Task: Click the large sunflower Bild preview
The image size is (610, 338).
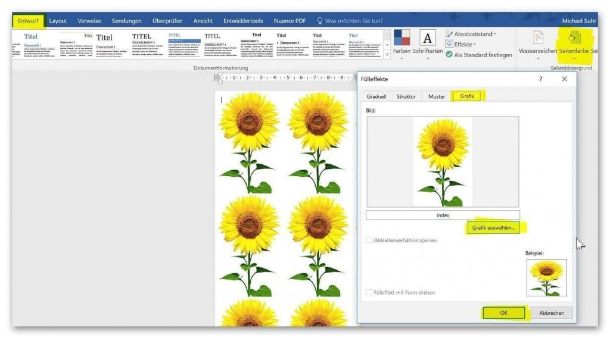Action: click(443, 162)
